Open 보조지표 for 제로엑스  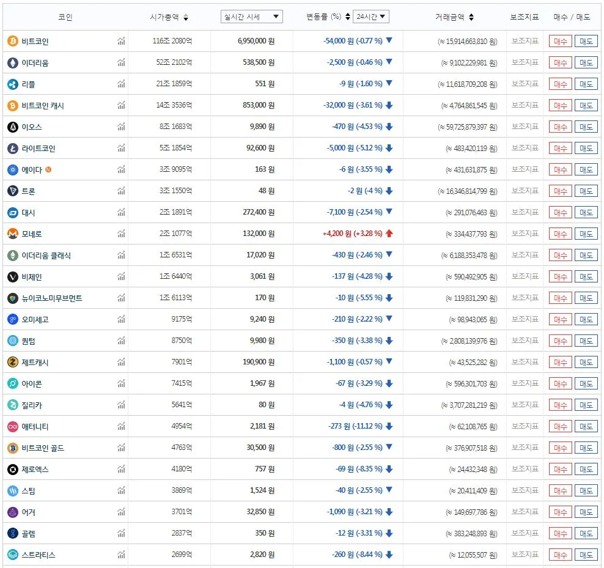[525, 469]
